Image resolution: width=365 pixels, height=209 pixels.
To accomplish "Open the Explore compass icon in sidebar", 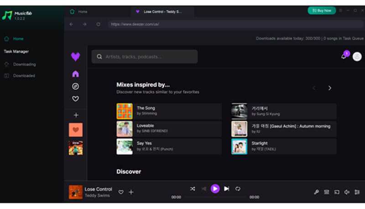I will coord(76,86).
